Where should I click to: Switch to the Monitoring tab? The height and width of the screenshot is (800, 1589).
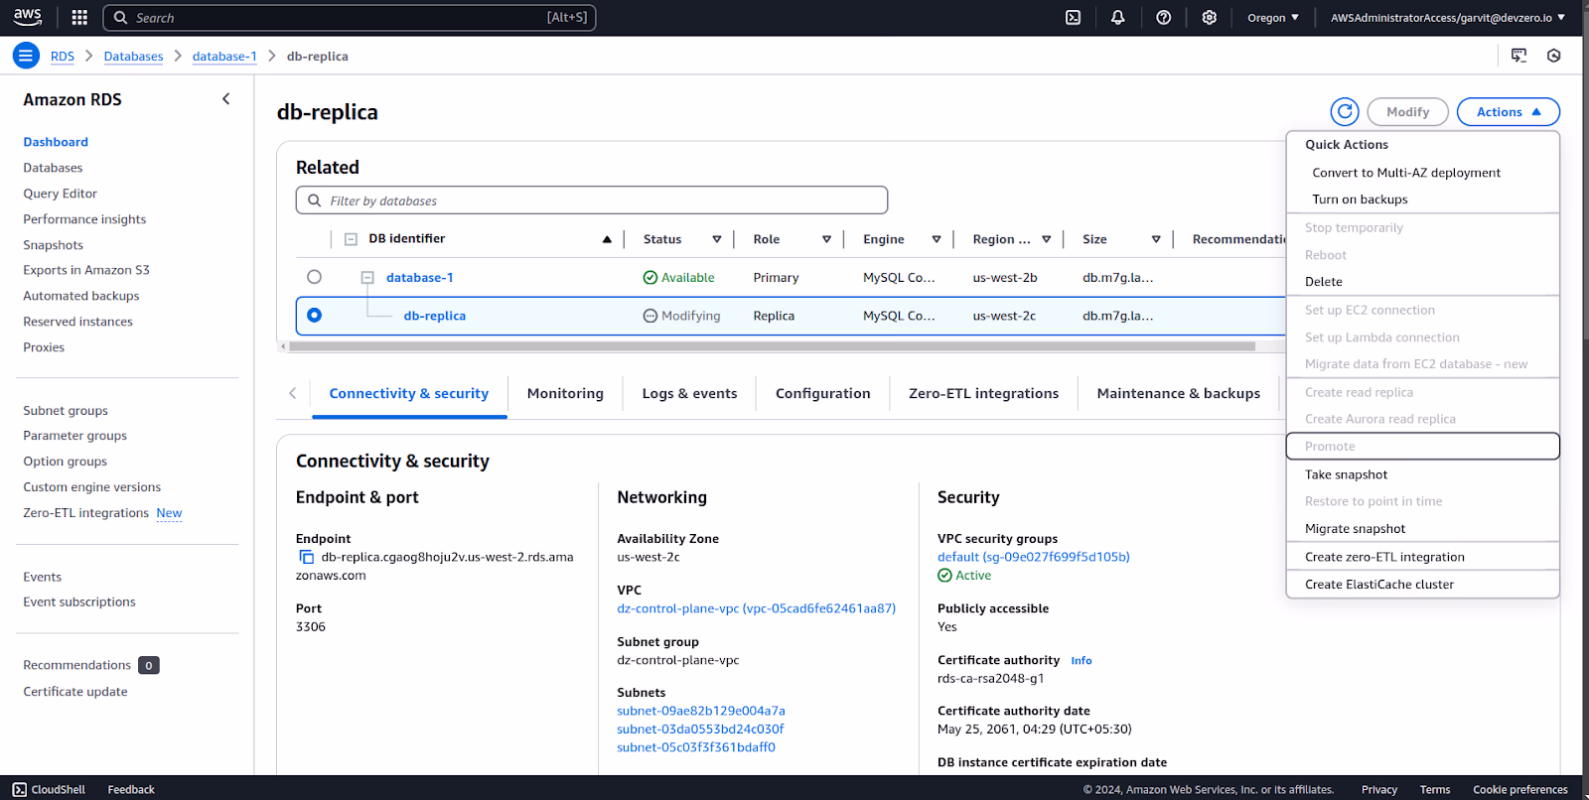565,394
